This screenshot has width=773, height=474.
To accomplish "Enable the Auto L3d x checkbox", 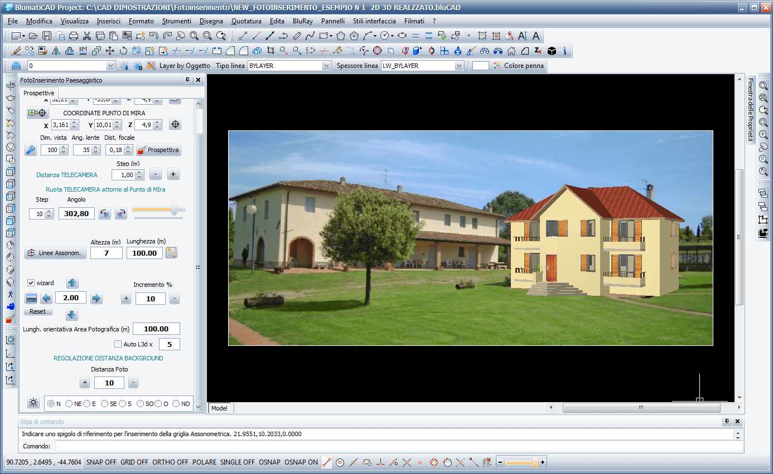I will [x=118, y=344].
